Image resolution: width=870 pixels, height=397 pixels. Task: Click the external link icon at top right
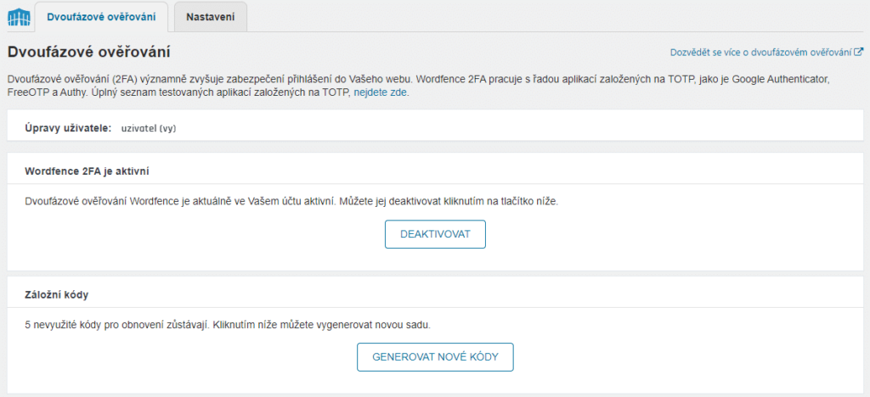point(859,53)
